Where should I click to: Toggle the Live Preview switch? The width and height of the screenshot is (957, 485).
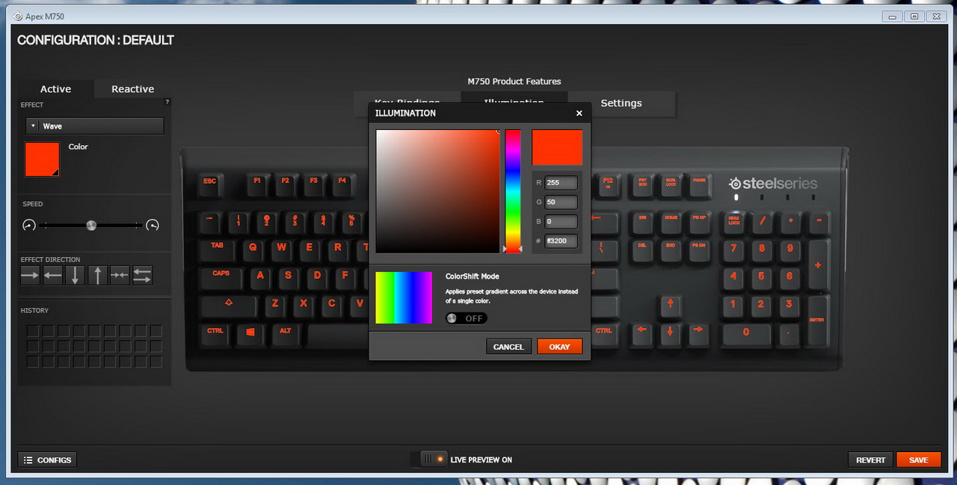(429, 460)
